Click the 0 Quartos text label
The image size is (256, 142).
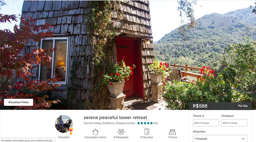point(147,137)
